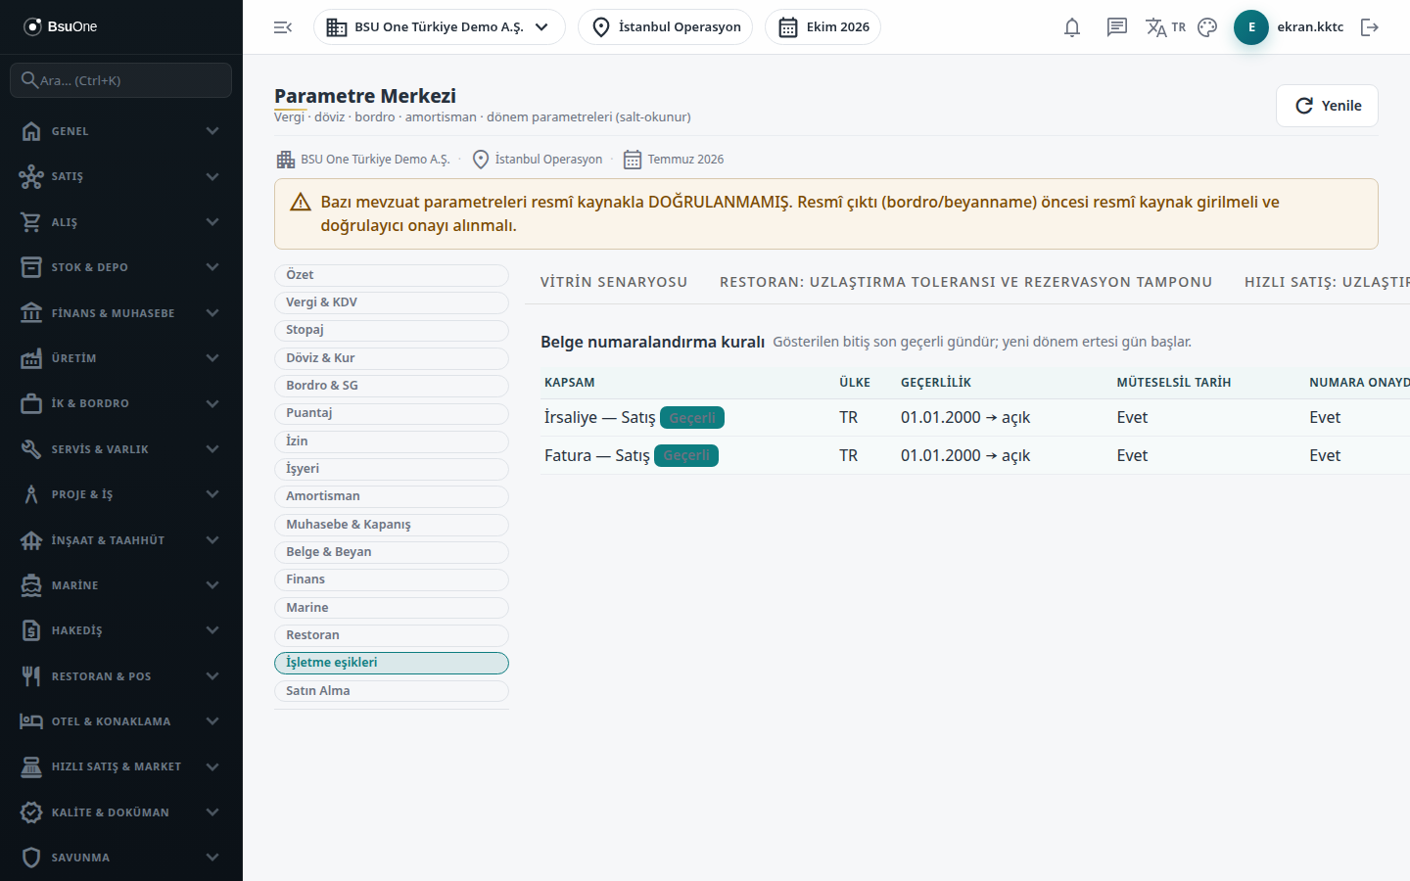Open Ekim 2026 period selector
Screen dimensions: 1410x881
822,27
